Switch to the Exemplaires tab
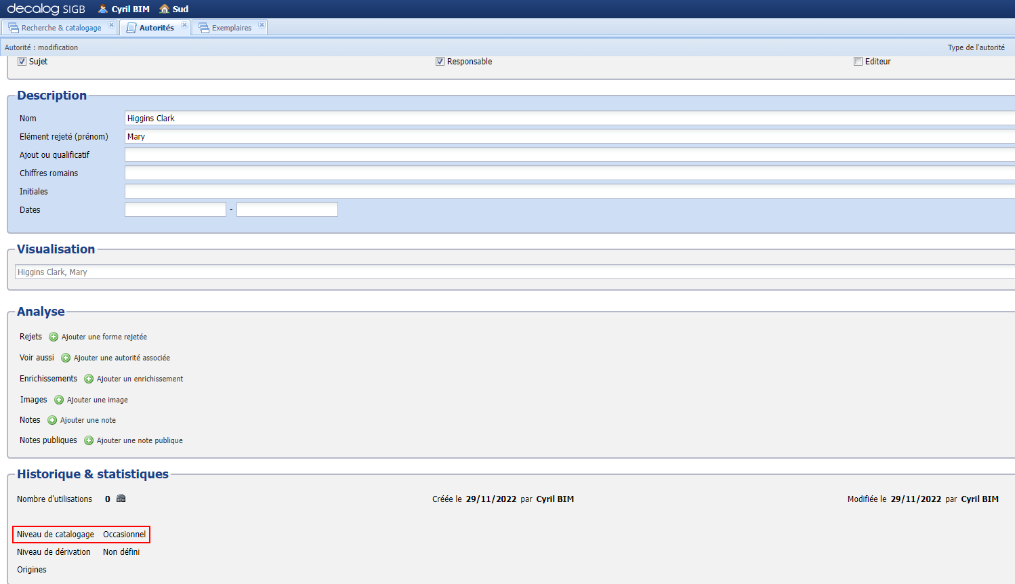Image resolution: width=1015 pixels, height=584 pixels. pyautogui.click(x=230, y=27)
